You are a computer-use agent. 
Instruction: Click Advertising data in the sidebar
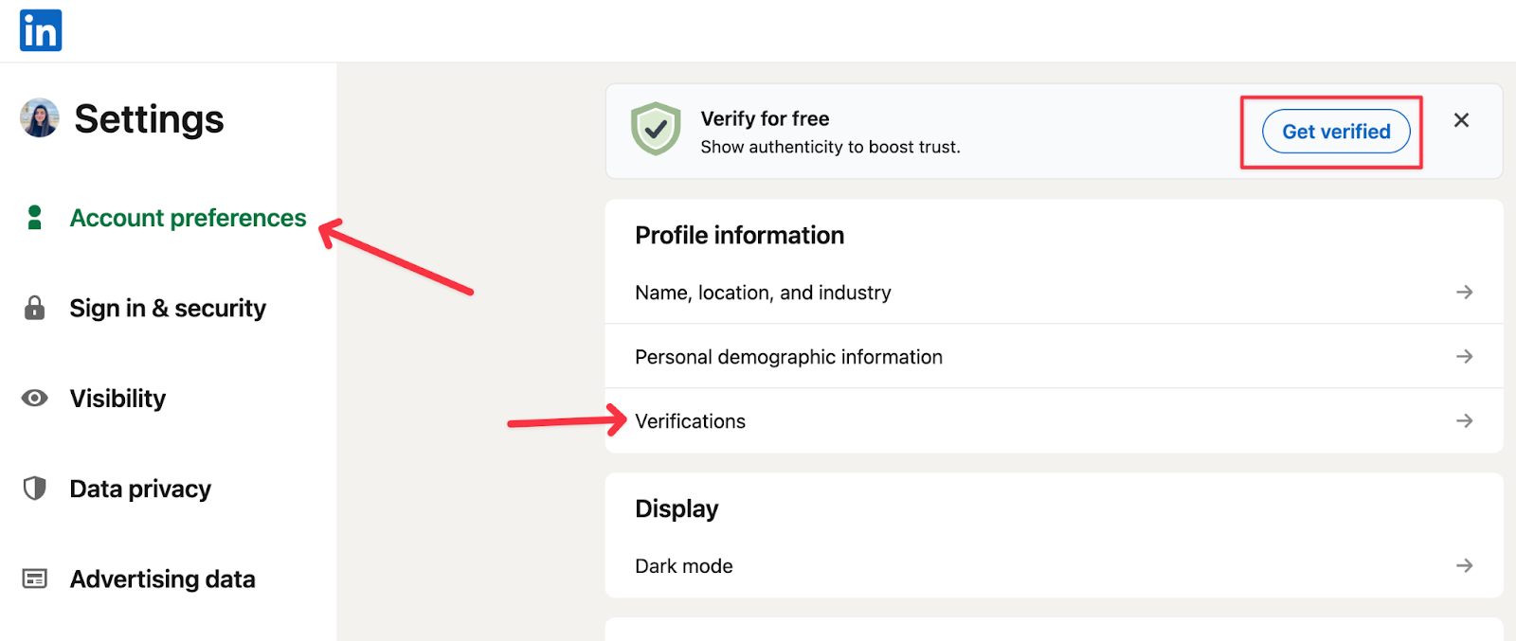tap(162, 578)
